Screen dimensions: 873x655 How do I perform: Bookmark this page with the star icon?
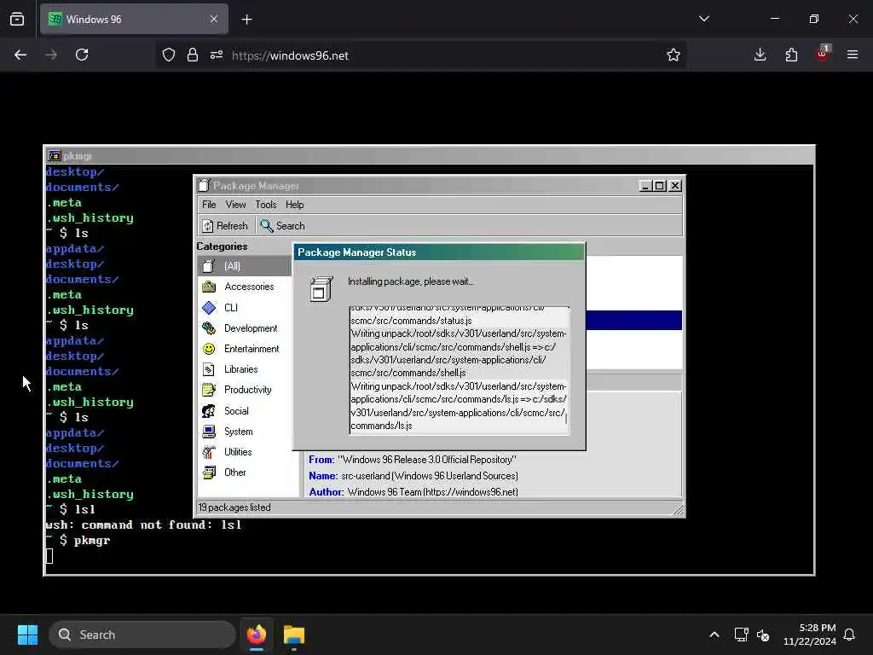pos(674,55)
